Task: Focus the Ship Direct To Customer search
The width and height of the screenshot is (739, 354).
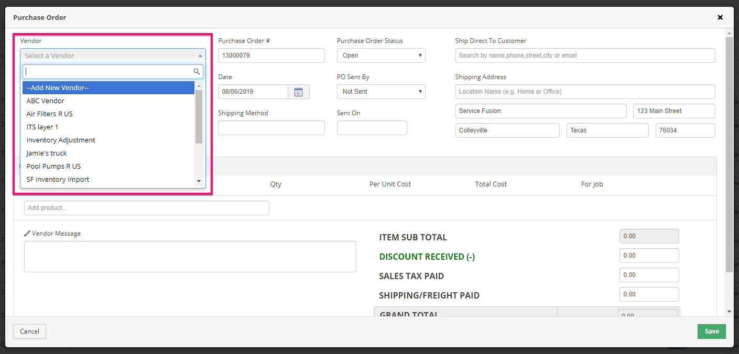Action: 585,56
